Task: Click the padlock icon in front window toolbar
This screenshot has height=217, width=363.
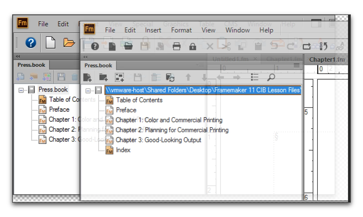Action: [193, 46]
